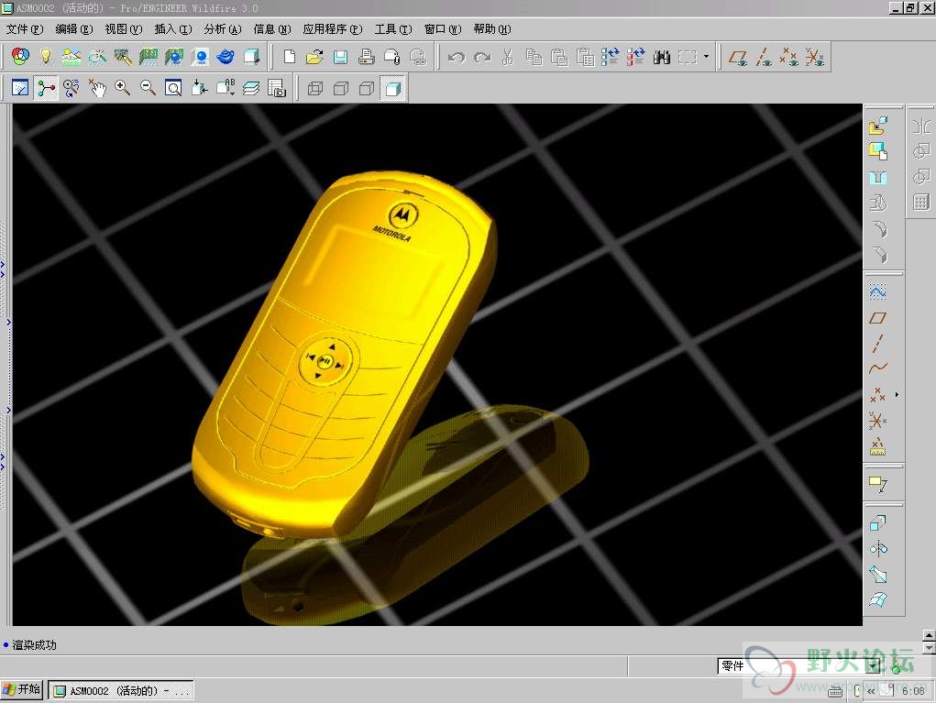Expand hidden system tray icons chevron
Viewport: 936px width, 703px height.
[871, 691]
